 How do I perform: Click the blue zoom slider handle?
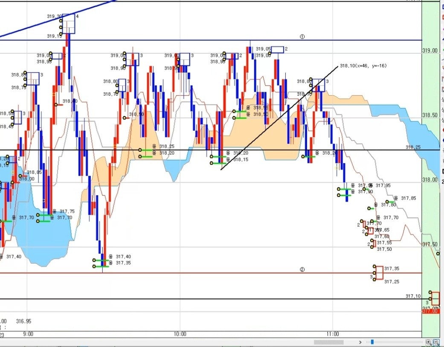click(x=372, y=342)
